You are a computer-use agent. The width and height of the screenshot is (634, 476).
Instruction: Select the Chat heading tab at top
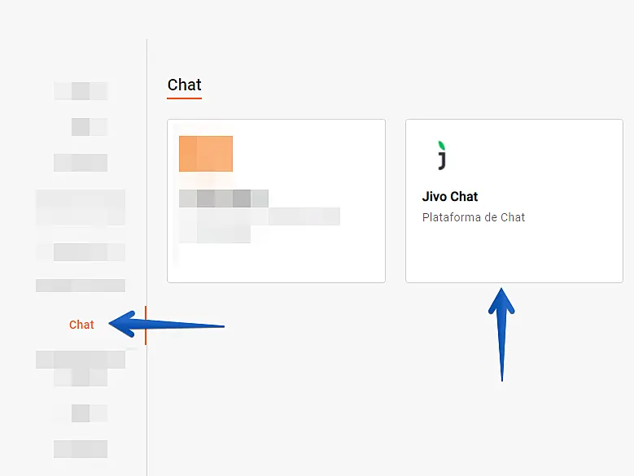coord(185,85)
